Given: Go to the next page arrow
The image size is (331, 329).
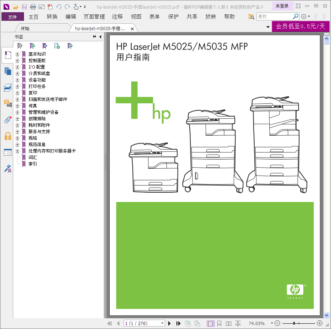Looking at the screenshot, I should 169,323.
